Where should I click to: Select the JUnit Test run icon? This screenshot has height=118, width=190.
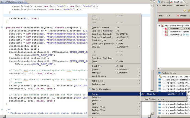pyautogui.click(x=142, y=94)
